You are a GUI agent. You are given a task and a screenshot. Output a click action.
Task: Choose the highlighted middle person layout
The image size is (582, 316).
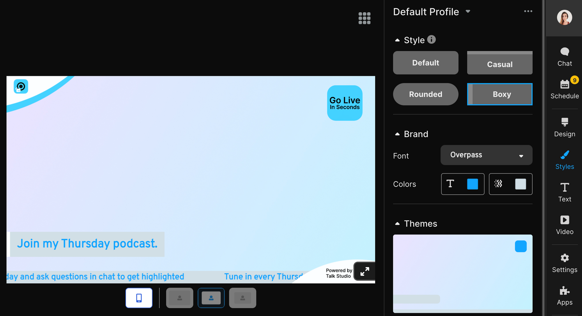211,298
